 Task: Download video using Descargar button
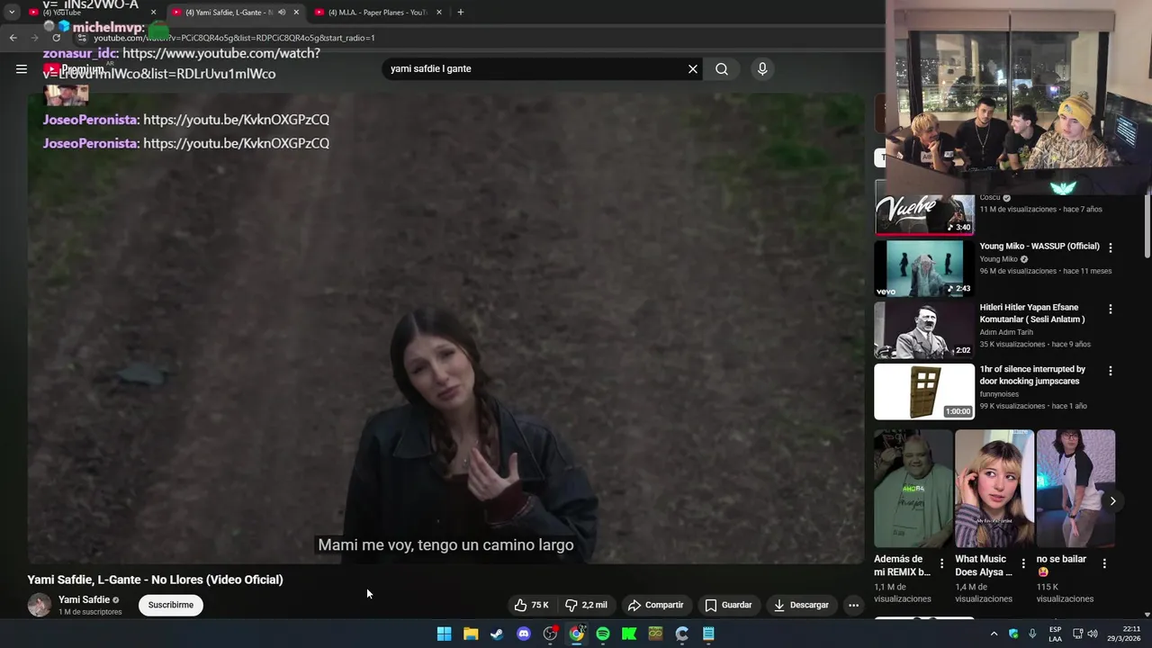[801, 605]
